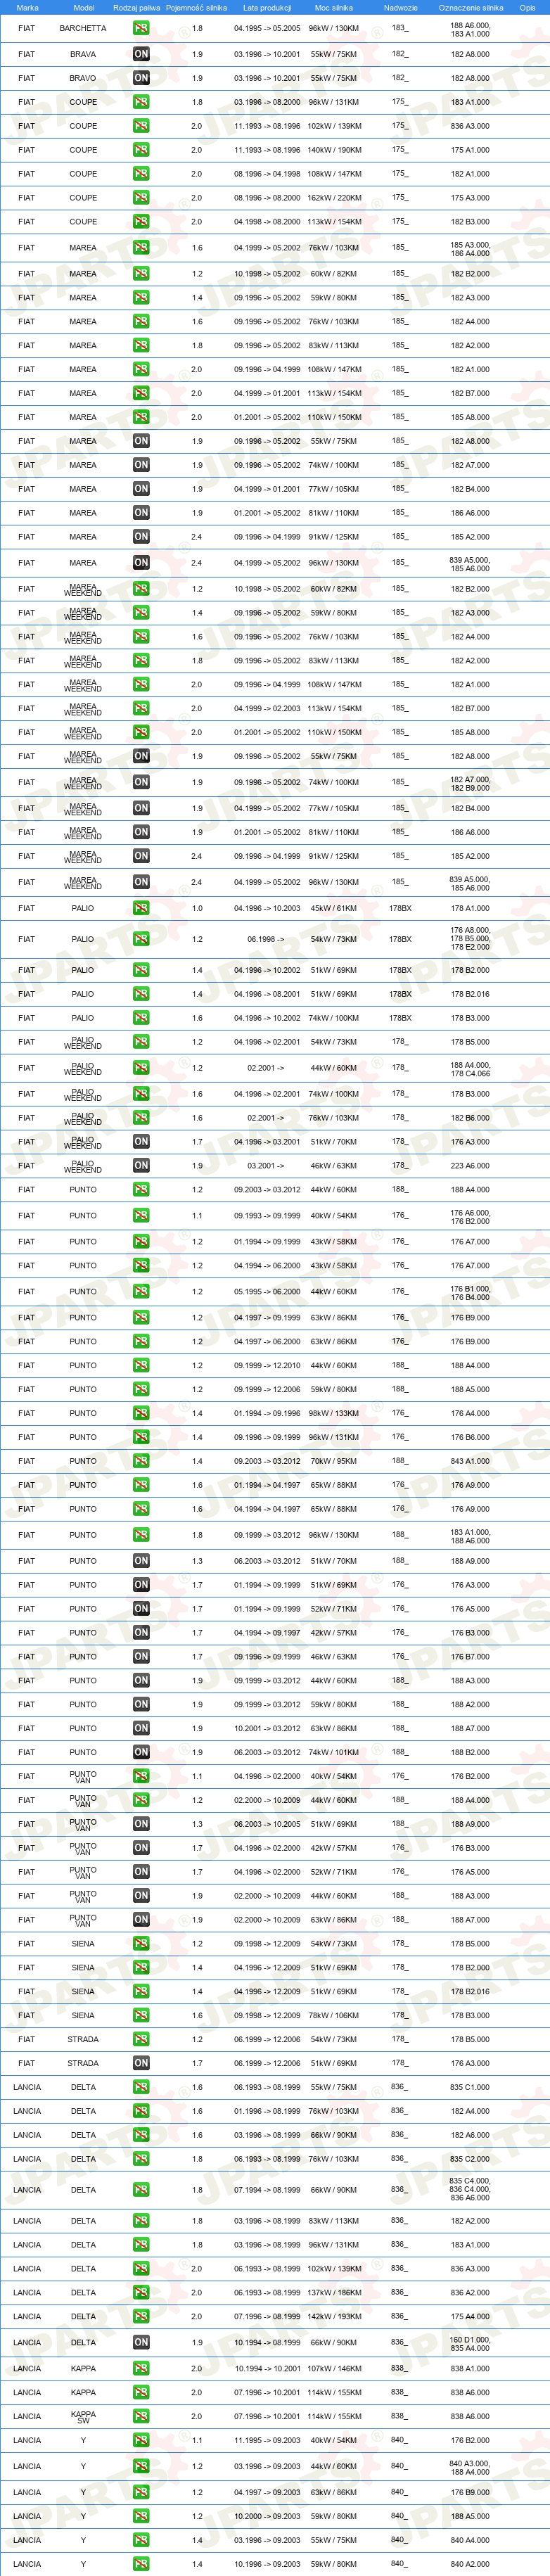Click diesel ON icon in Strada 1.7 row
The height and width of the screenshot is (2576, 550).
pos(141,2063)
